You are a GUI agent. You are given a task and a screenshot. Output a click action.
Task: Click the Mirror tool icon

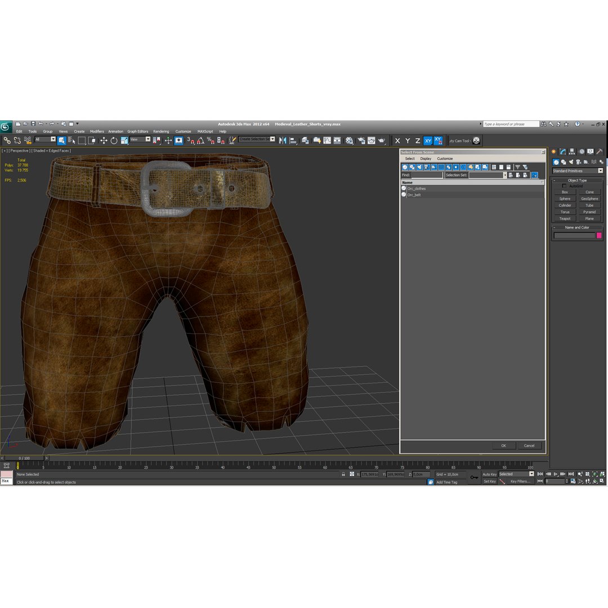pos(283,140)
